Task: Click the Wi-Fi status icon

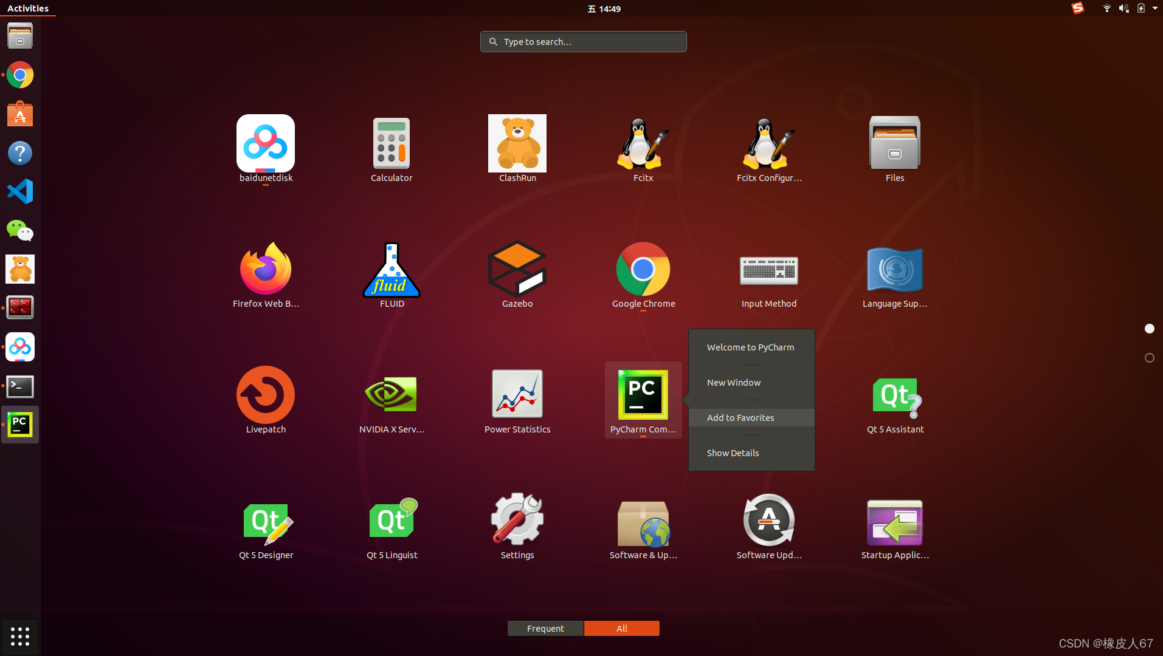Action: [1106, 9]
